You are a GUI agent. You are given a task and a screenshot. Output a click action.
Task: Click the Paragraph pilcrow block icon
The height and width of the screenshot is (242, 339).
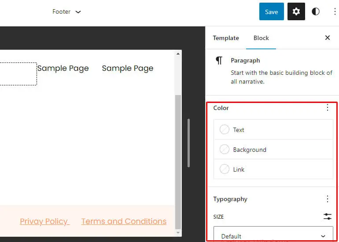pyautogui.click(x=219, y=61)
